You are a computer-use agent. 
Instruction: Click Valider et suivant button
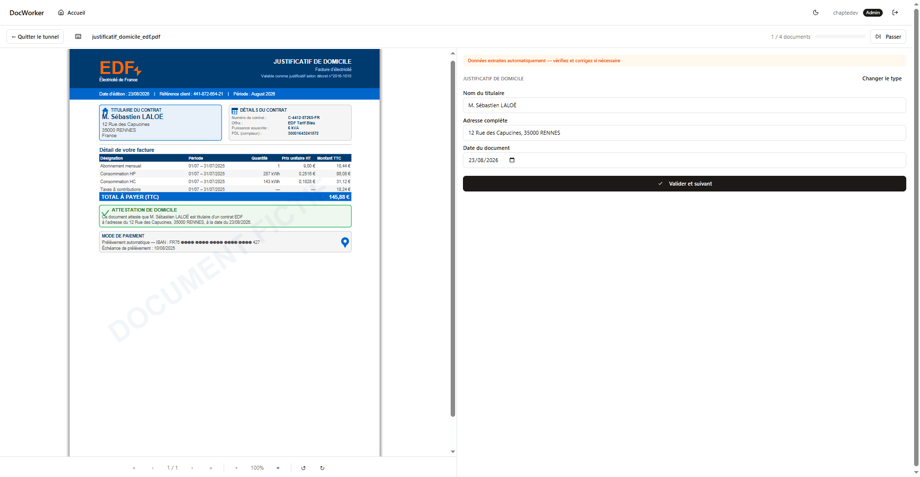click(x=684, y=184)
